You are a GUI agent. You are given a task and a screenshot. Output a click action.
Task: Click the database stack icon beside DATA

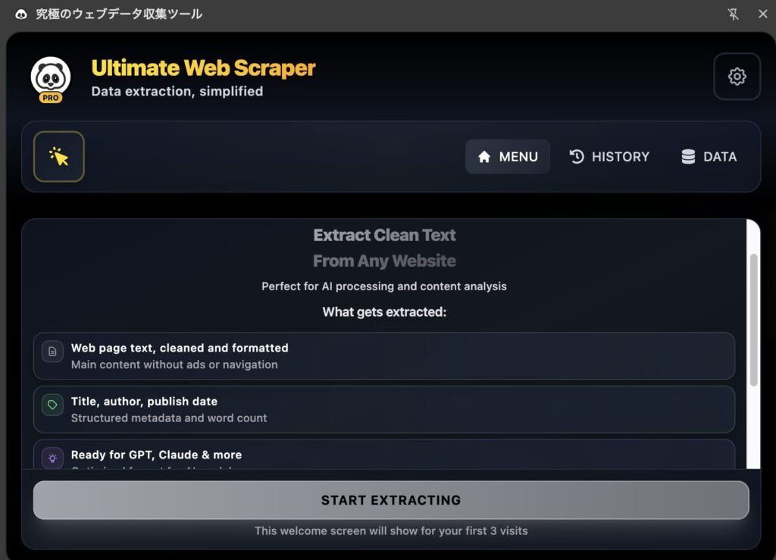click(x=688, y=157)
